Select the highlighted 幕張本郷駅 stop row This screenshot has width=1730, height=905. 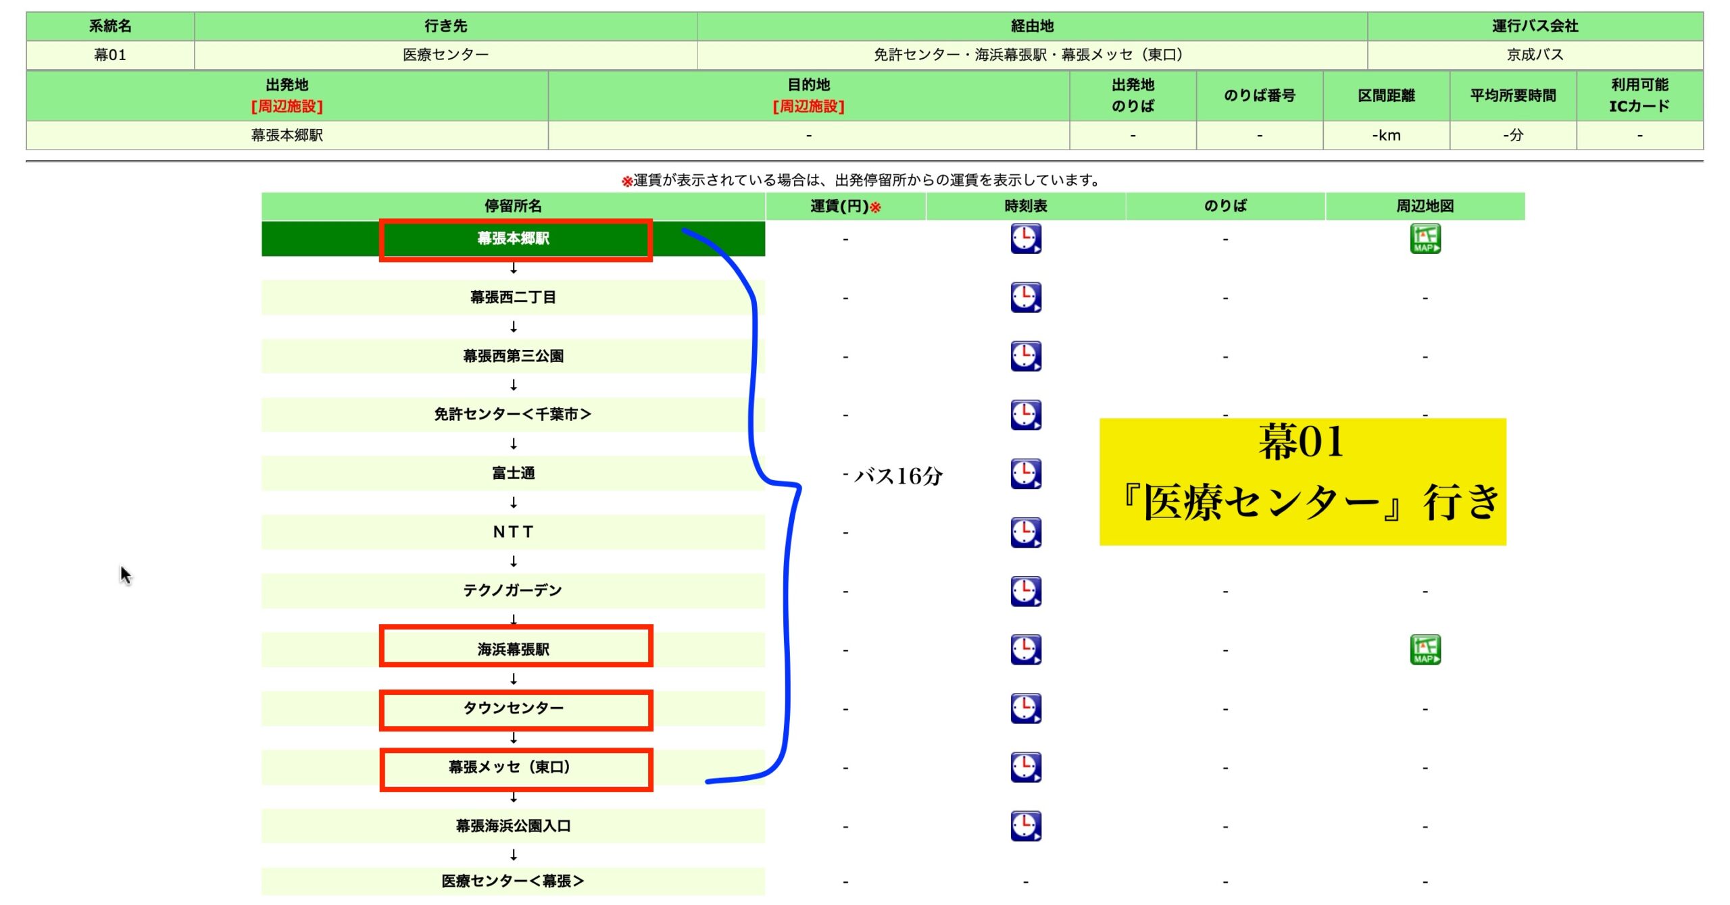514,239
